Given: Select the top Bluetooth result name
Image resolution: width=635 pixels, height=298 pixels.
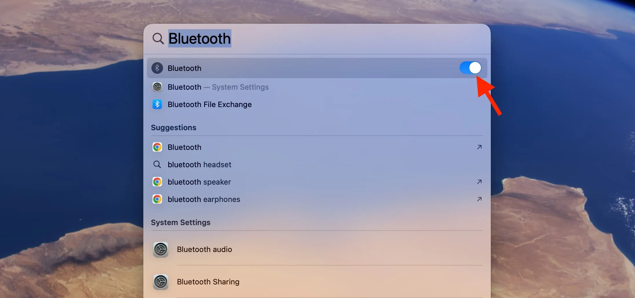Looking at the screenshot, I should tap(184, 68).
